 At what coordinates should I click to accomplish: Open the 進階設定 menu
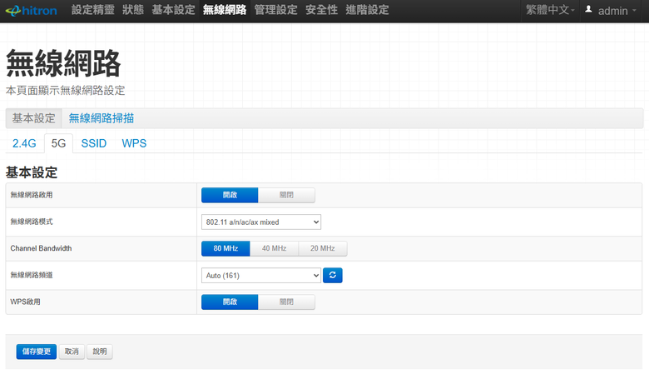(367, 10)
